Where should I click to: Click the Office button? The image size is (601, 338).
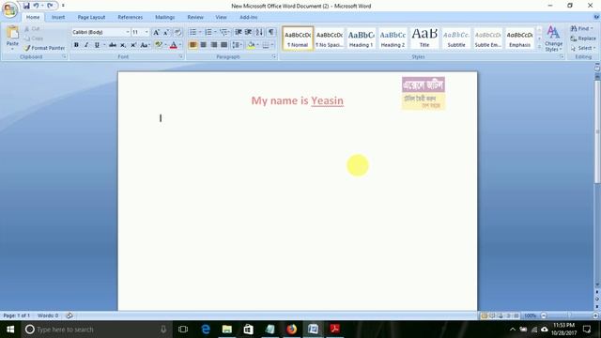[x=9, y=9]
